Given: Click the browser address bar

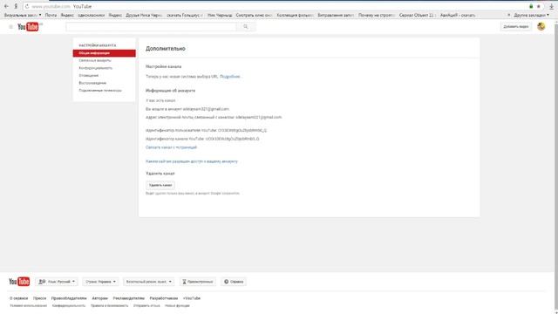Looking at the screenshot, I should click(277, 6).
